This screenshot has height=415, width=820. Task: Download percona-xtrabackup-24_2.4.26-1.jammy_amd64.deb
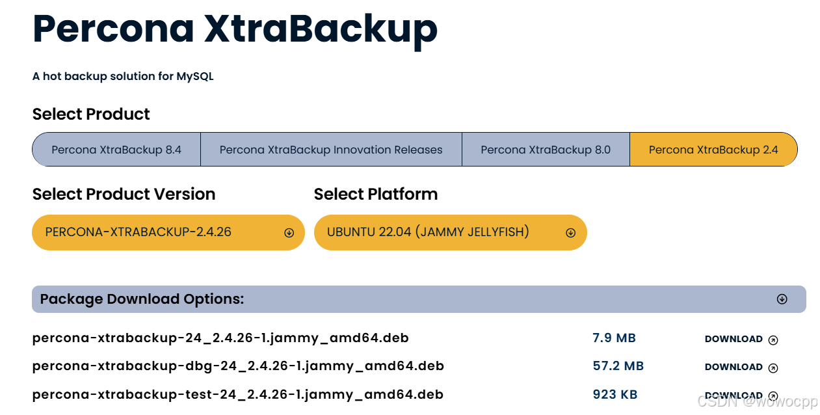tap(741, 339)
